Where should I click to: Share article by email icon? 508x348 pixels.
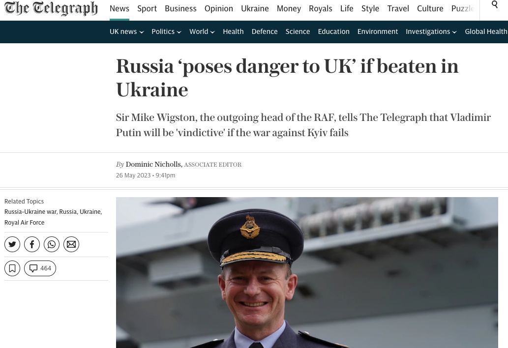pos(71,244)
